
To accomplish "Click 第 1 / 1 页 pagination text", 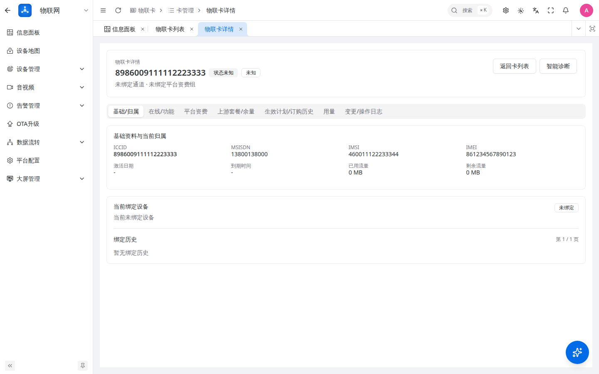I will [567, 239].
